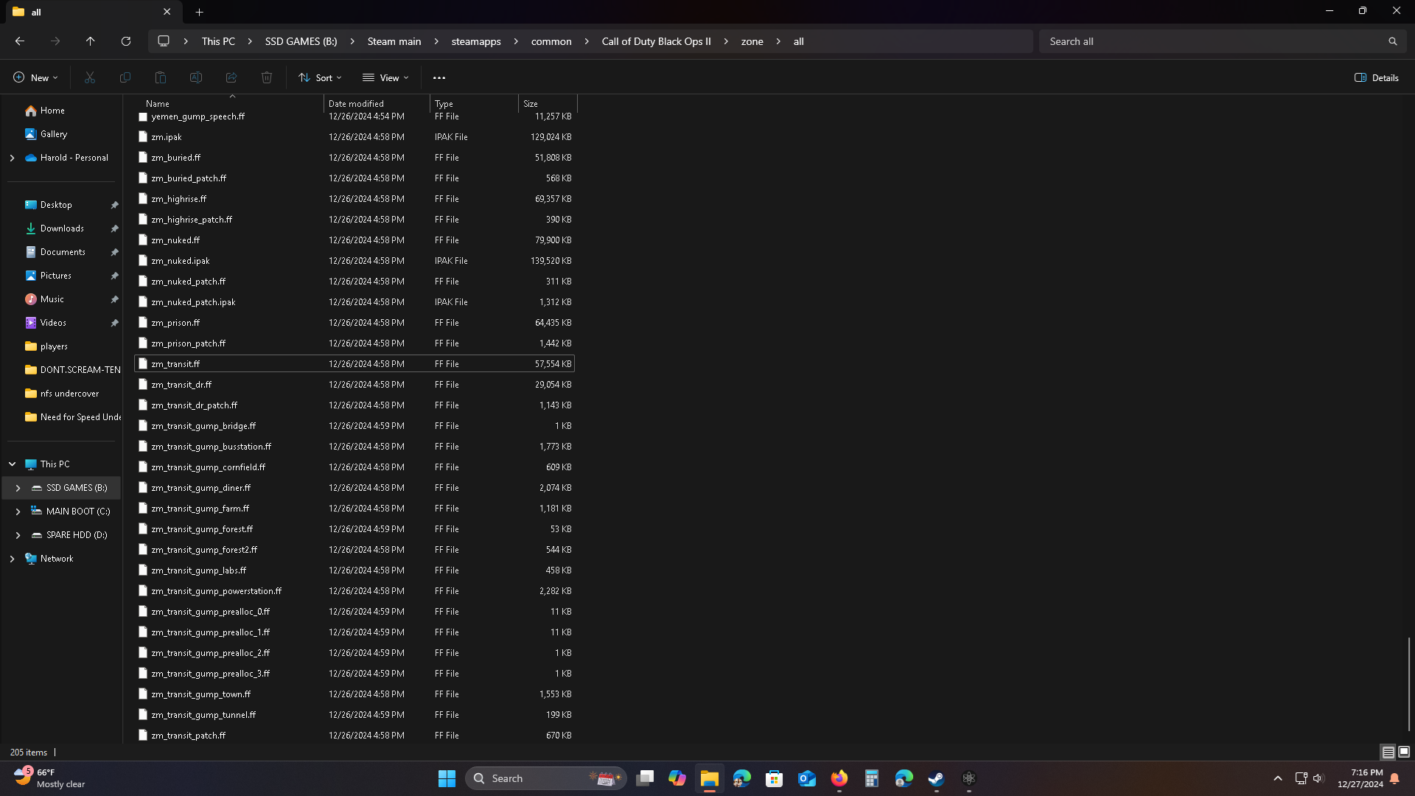Switch to details list view icon in status bar

point(1388,752)
